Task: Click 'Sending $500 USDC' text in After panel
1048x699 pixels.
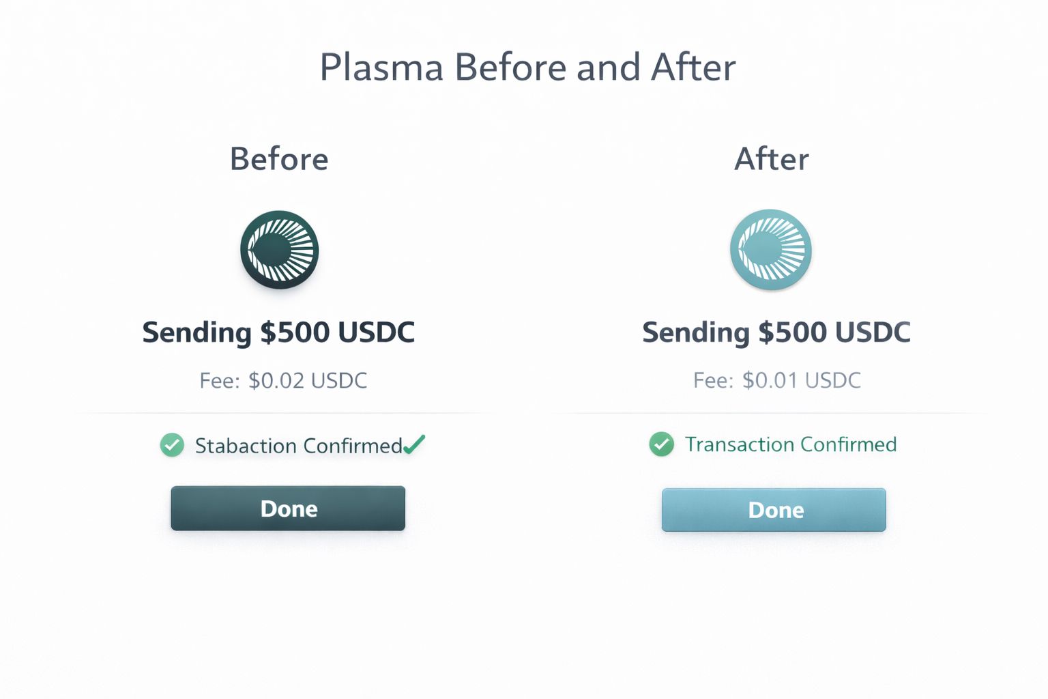Action: 776,332
